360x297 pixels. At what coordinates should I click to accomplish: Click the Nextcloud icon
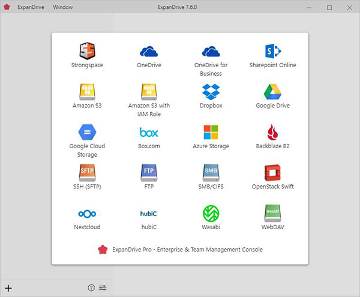click(x=87, y=214)
